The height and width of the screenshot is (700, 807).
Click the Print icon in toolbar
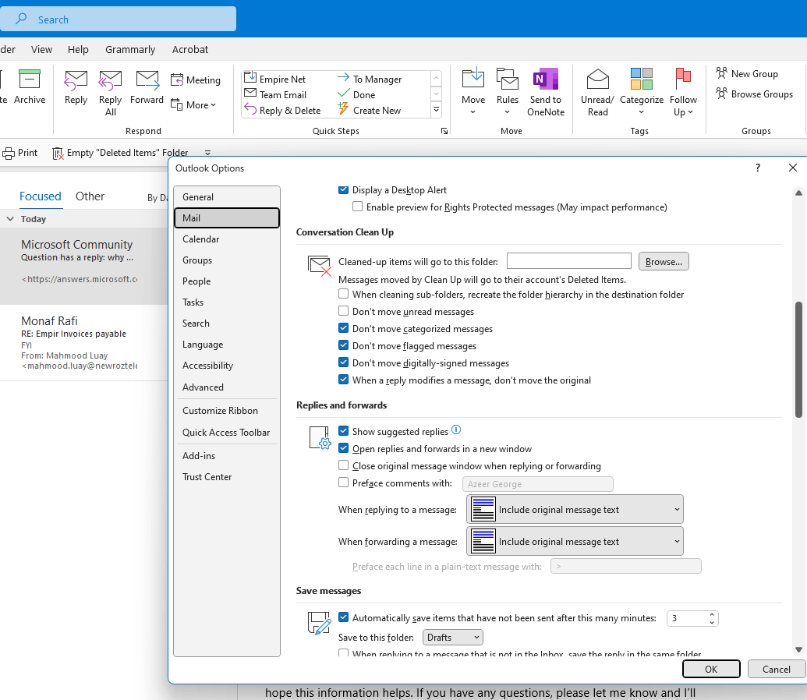click(9, 153)
